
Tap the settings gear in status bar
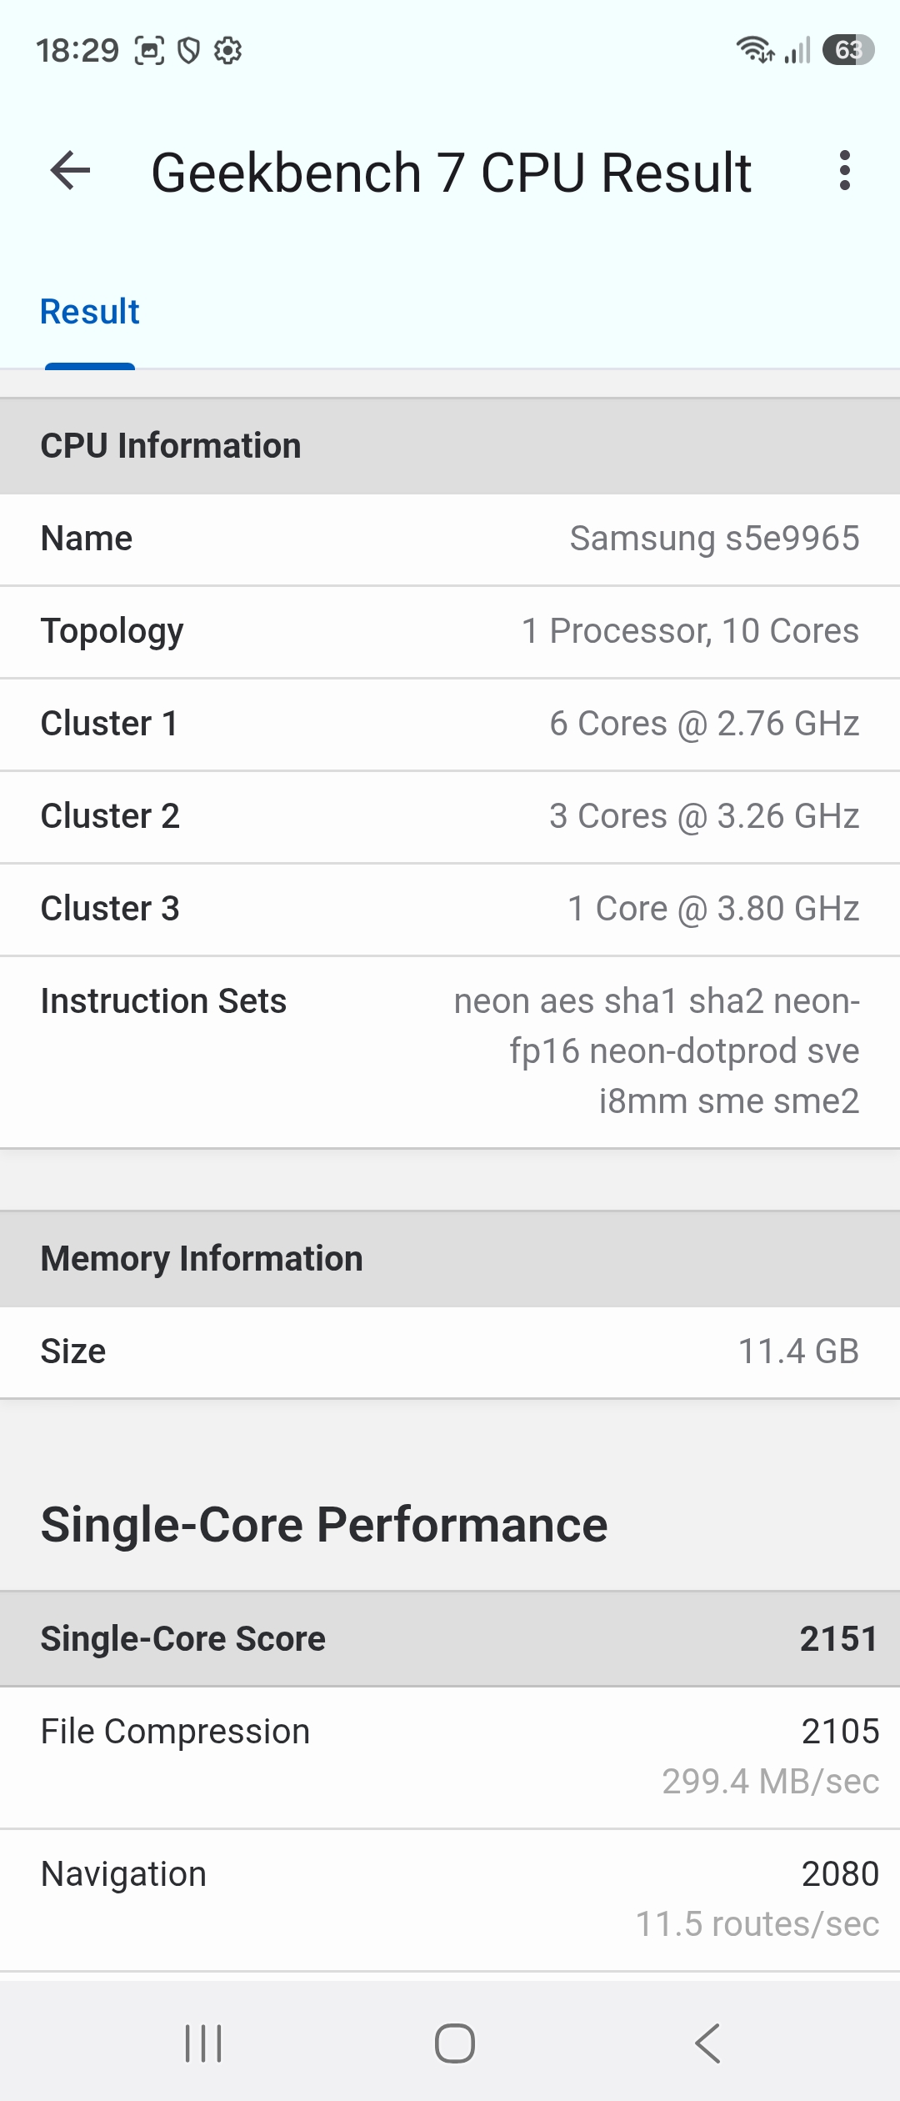click(x=228, y=51)
